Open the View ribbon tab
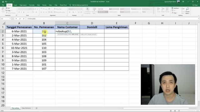 51,5
